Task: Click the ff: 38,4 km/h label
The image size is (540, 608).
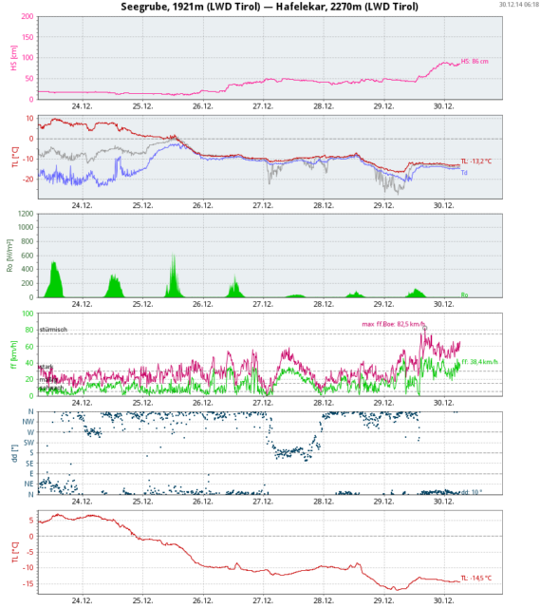Action: (x=479, y=362)
